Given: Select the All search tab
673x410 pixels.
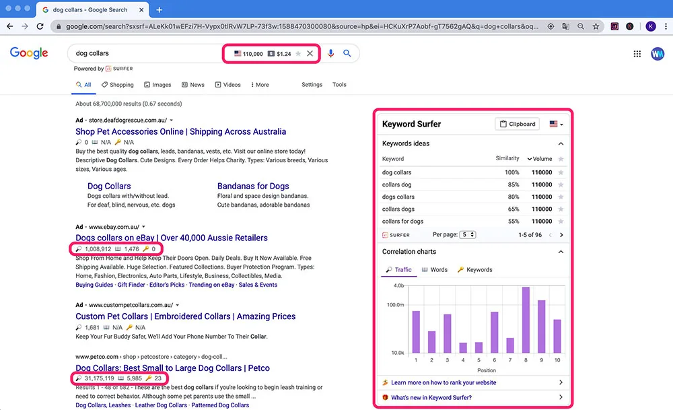Looking at the screenshot, I should pyautogui.click(x=83, y=85).
